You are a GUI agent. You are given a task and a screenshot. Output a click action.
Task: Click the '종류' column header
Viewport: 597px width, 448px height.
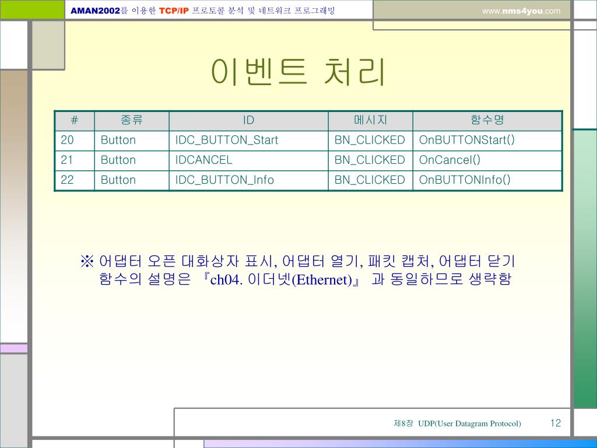click(132, 120)
